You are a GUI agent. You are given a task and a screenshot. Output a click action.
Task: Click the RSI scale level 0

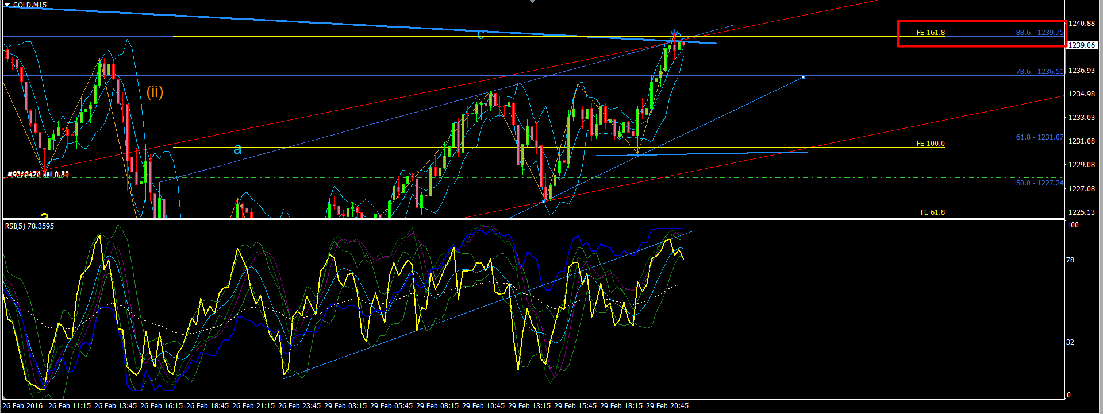[x=1069, y=395]
